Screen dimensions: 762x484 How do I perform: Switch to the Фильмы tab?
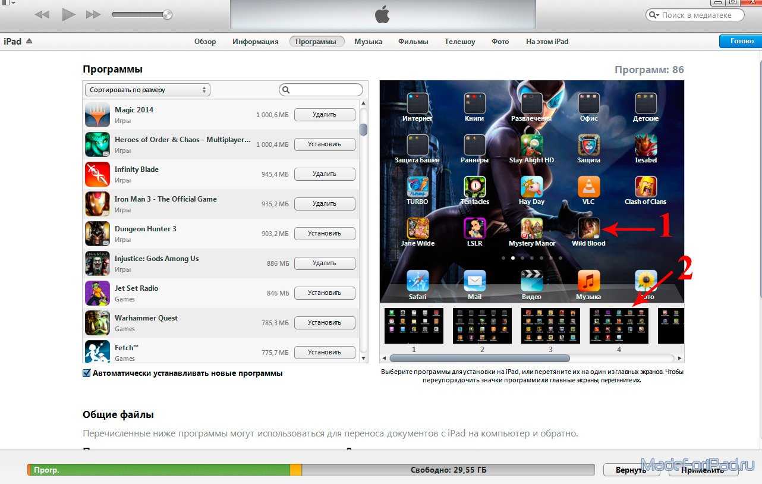coord(414,42)
